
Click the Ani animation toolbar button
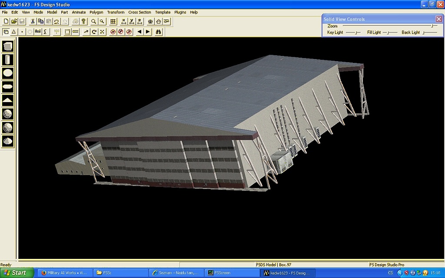tap(38, 32)
